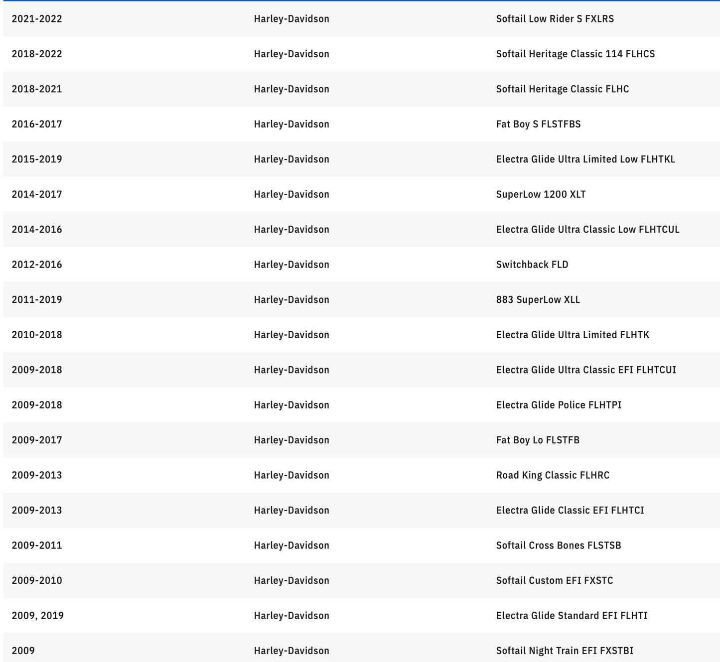The width and height of the screenshot is (720, 662).
Task: Select the '2018-2022' year range
Action: [37, 54]
